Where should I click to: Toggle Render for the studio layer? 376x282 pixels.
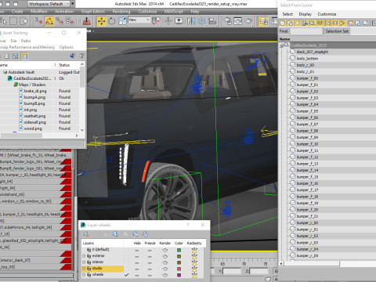click(x=165, y=269)
